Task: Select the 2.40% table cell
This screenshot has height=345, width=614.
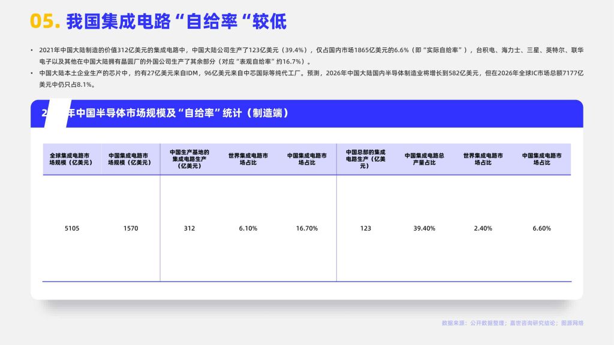Action: point(483,228)
